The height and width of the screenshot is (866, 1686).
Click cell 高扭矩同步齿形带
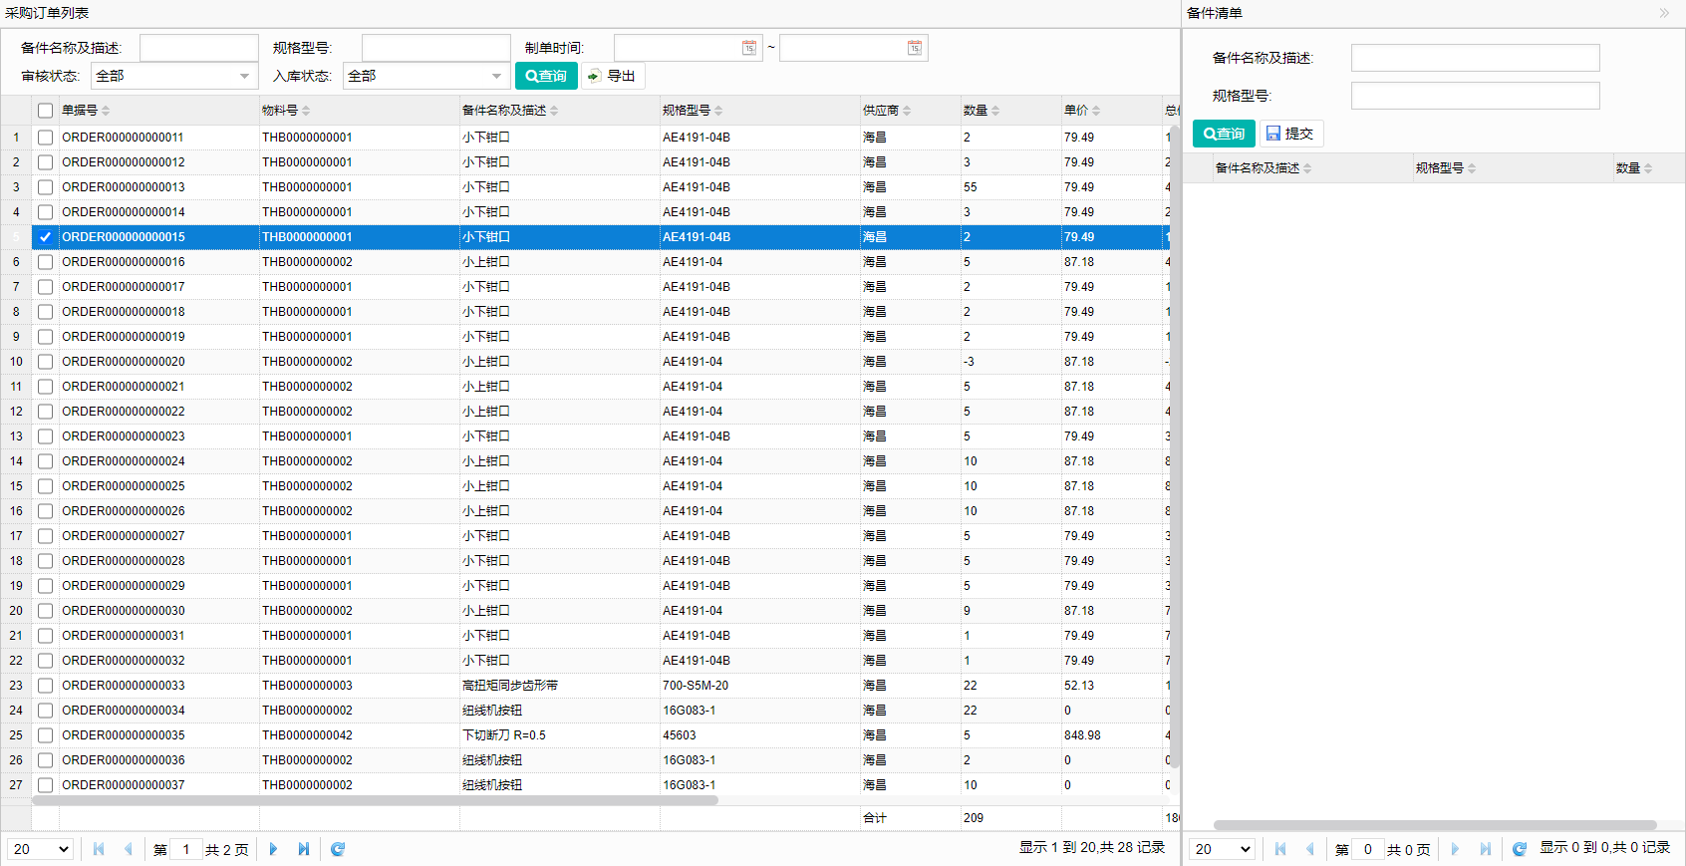(x=510, y=686)
